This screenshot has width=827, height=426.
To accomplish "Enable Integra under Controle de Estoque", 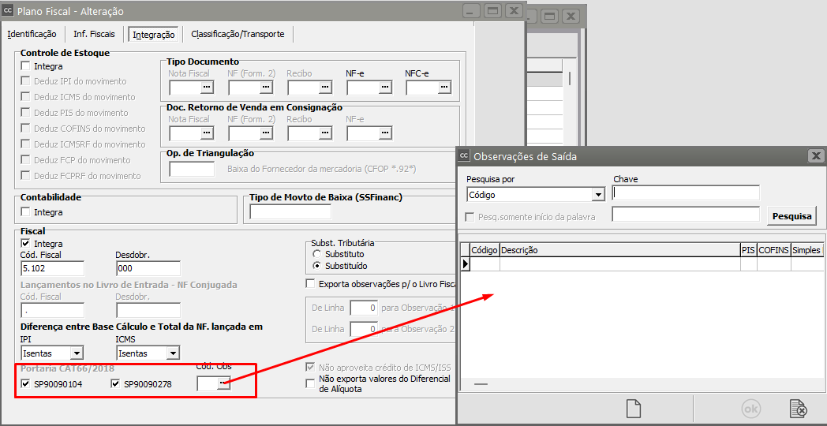I will coord(26,66).
